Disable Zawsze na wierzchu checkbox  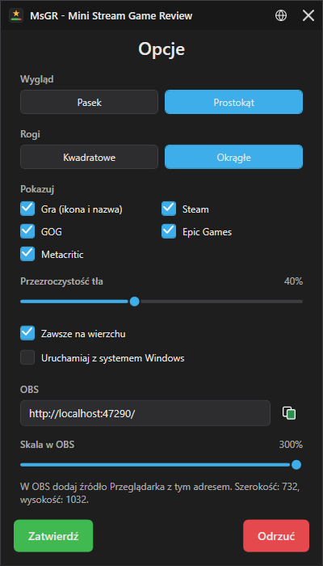[x=27, y=333]
